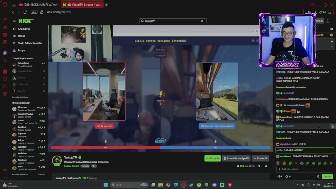
Task: Reply to fisek08 chat message
Action: tap(333, 127)
